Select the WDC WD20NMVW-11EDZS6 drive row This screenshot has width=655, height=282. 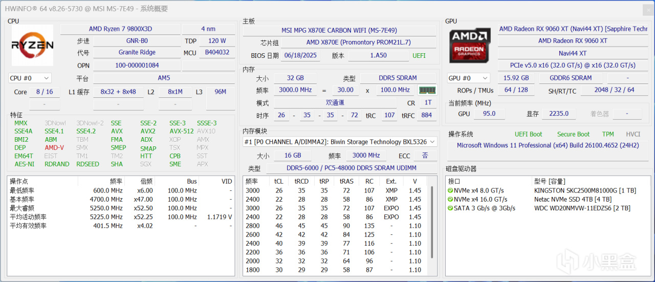pyautogui.click(x=548, y=208)
